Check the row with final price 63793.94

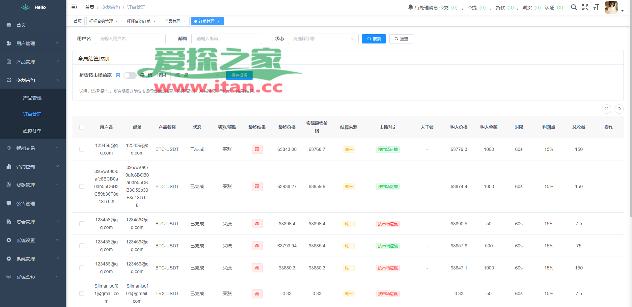coord(82,246)
